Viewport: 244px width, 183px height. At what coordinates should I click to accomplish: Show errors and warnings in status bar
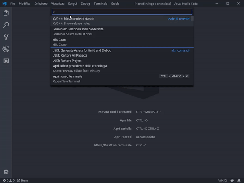[9, 181]
